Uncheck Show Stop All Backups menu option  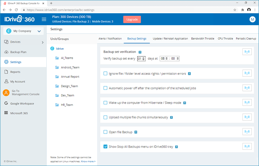click(105, 146)
